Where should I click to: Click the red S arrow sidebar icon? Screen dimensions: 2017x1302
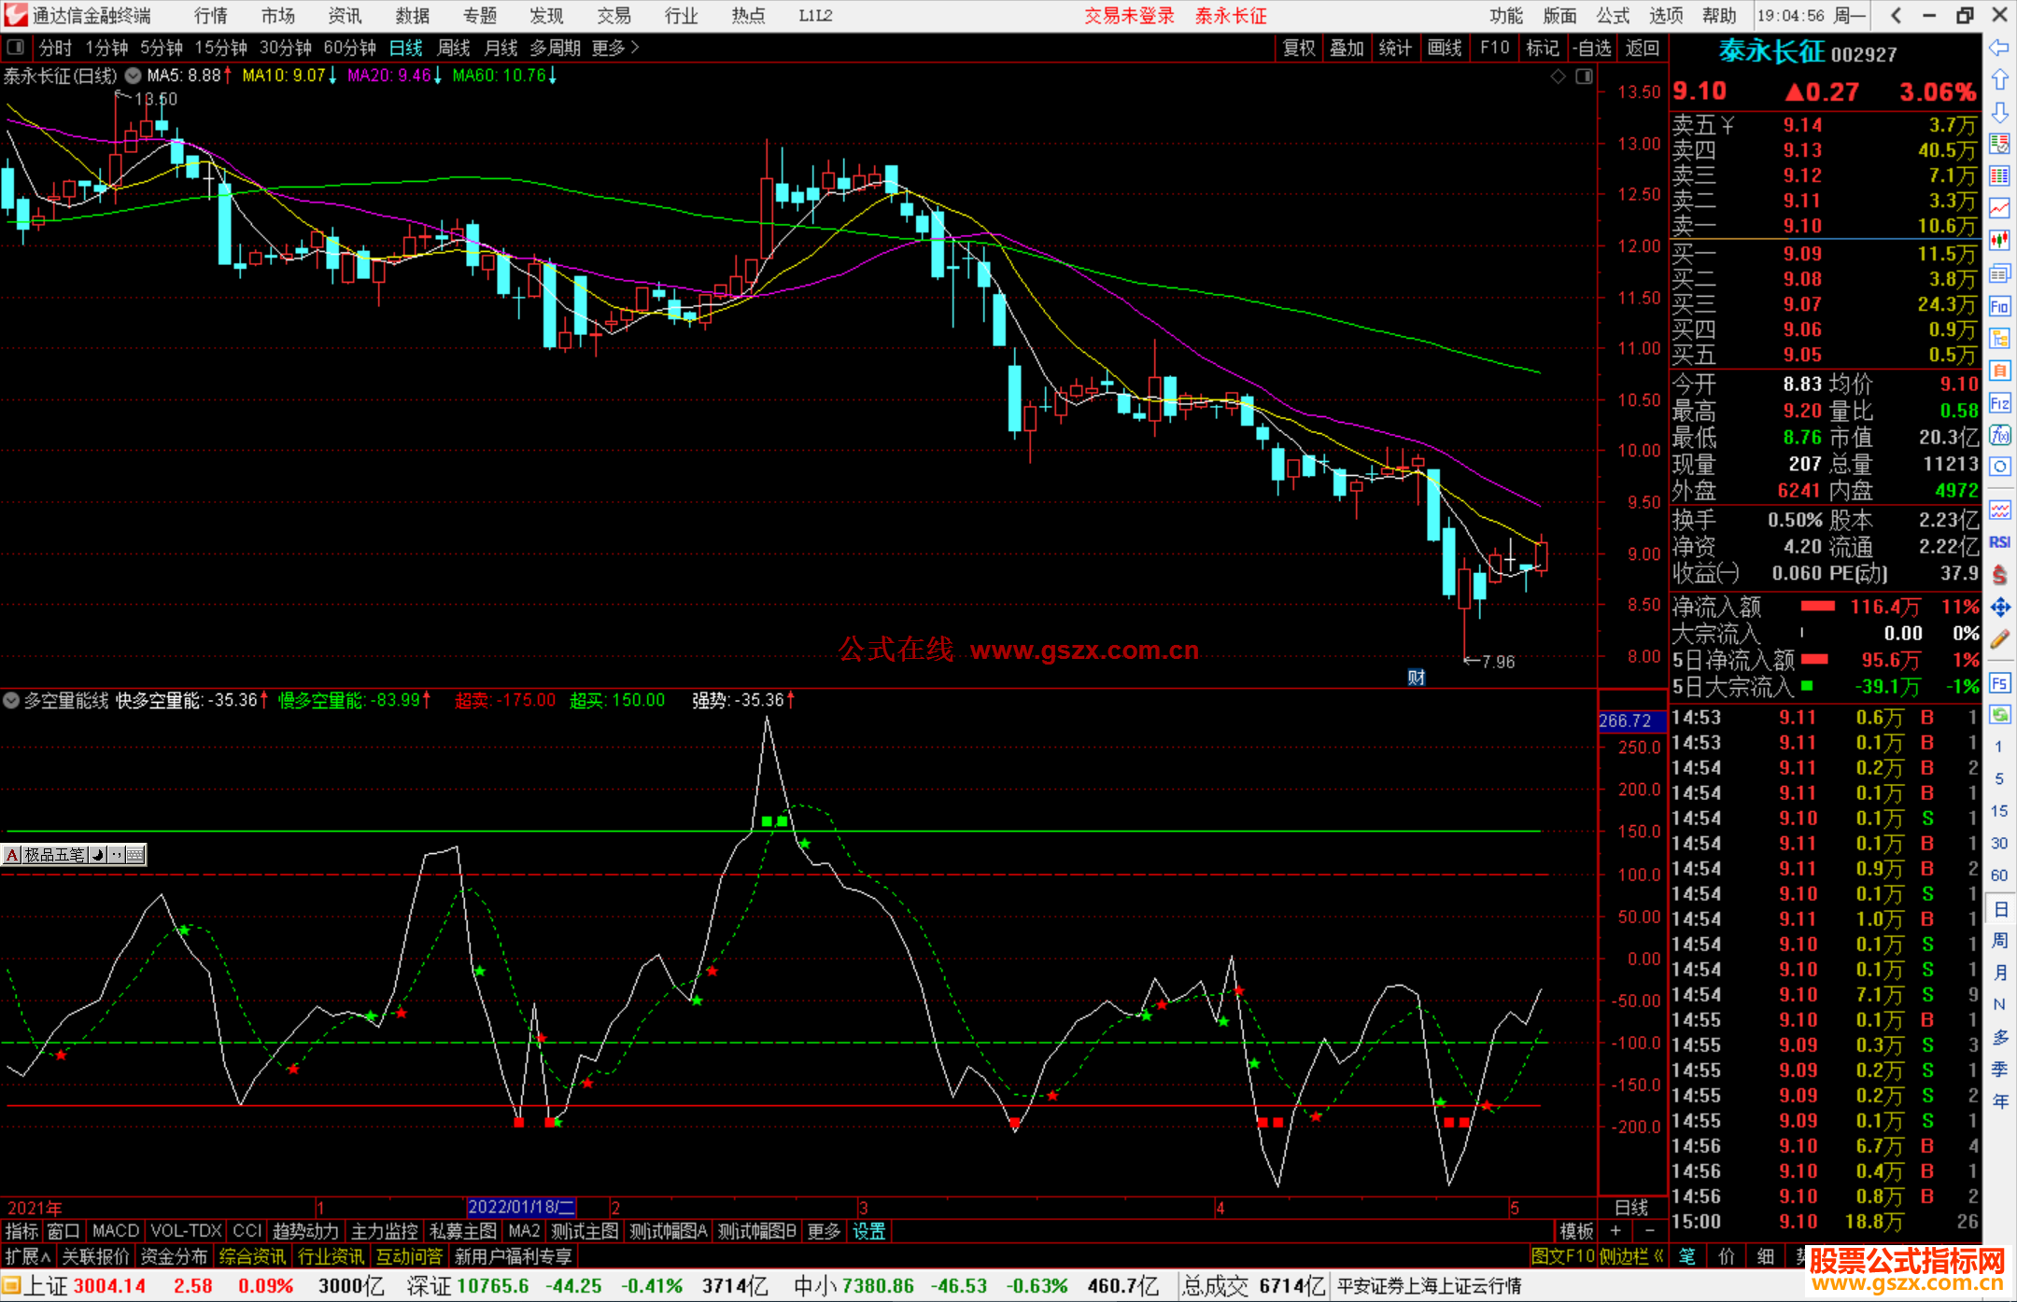pos(1999,575)
